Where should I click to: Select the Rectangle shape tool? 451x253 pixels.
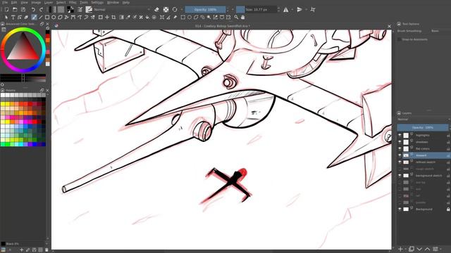[47, 17]
